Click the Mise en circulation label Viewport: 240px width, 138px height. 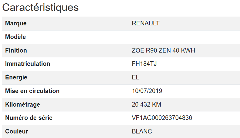point(32,91)
